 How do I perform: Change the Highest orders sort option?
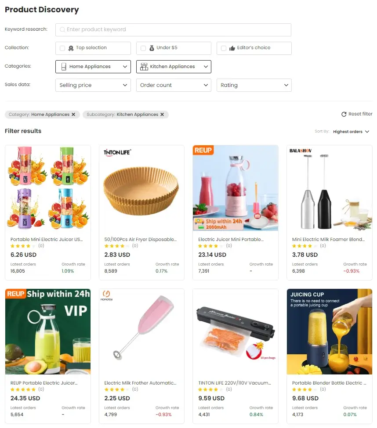[x=351, y=132]
